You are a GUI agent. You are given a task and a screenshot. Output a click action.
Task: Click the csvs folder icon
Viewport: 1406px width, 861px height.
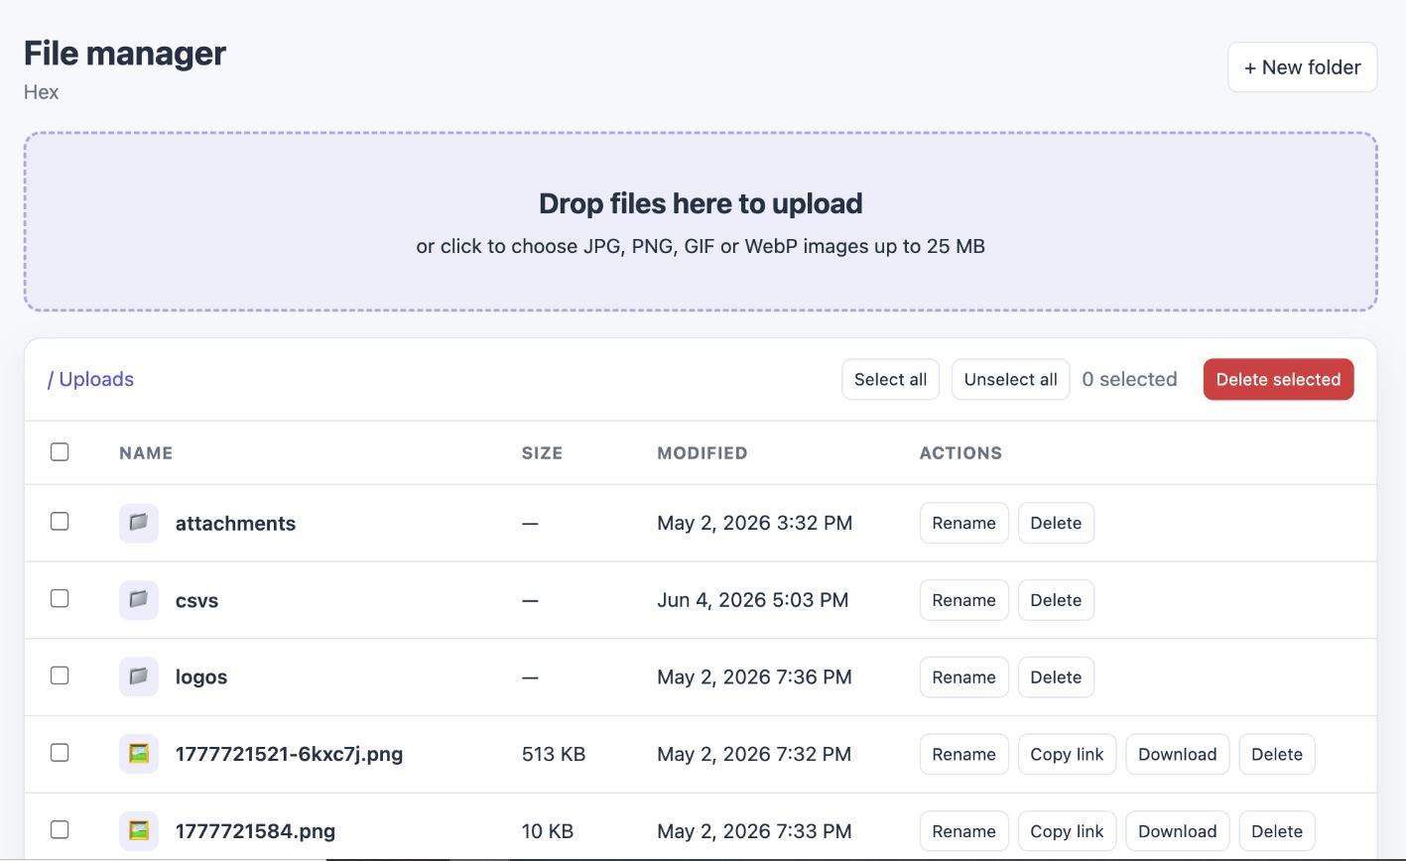pyautogui.click(x=139, y=600)
